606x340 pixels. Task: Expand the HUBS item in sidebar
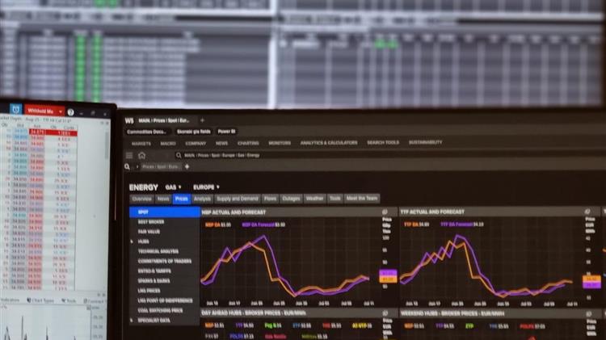tap(143, 241)
